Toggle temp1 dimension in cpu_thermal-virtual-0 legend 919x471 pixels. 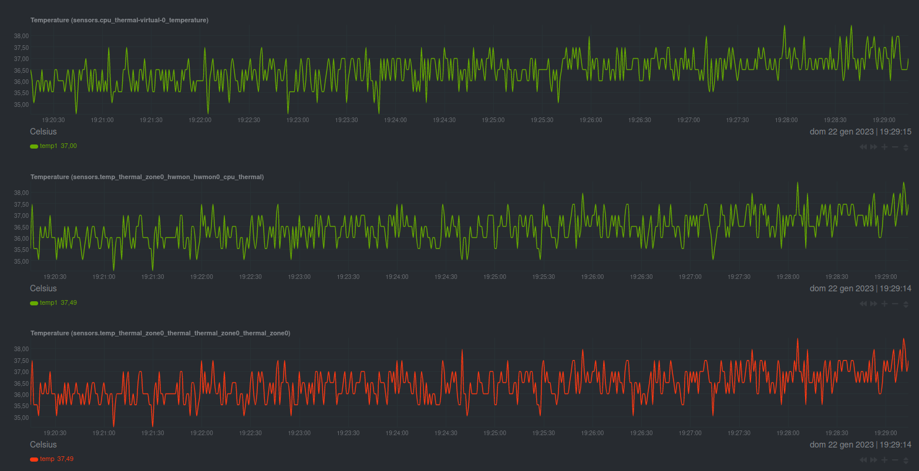coord(48,146)
